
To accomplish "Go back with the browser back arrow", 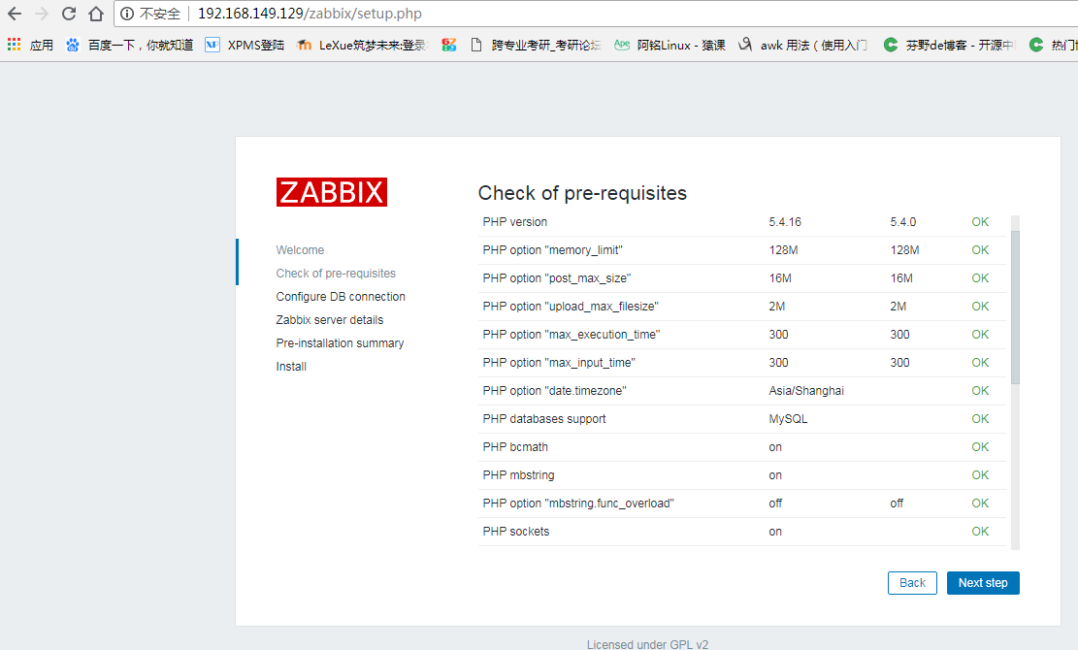I will point(15,14).
